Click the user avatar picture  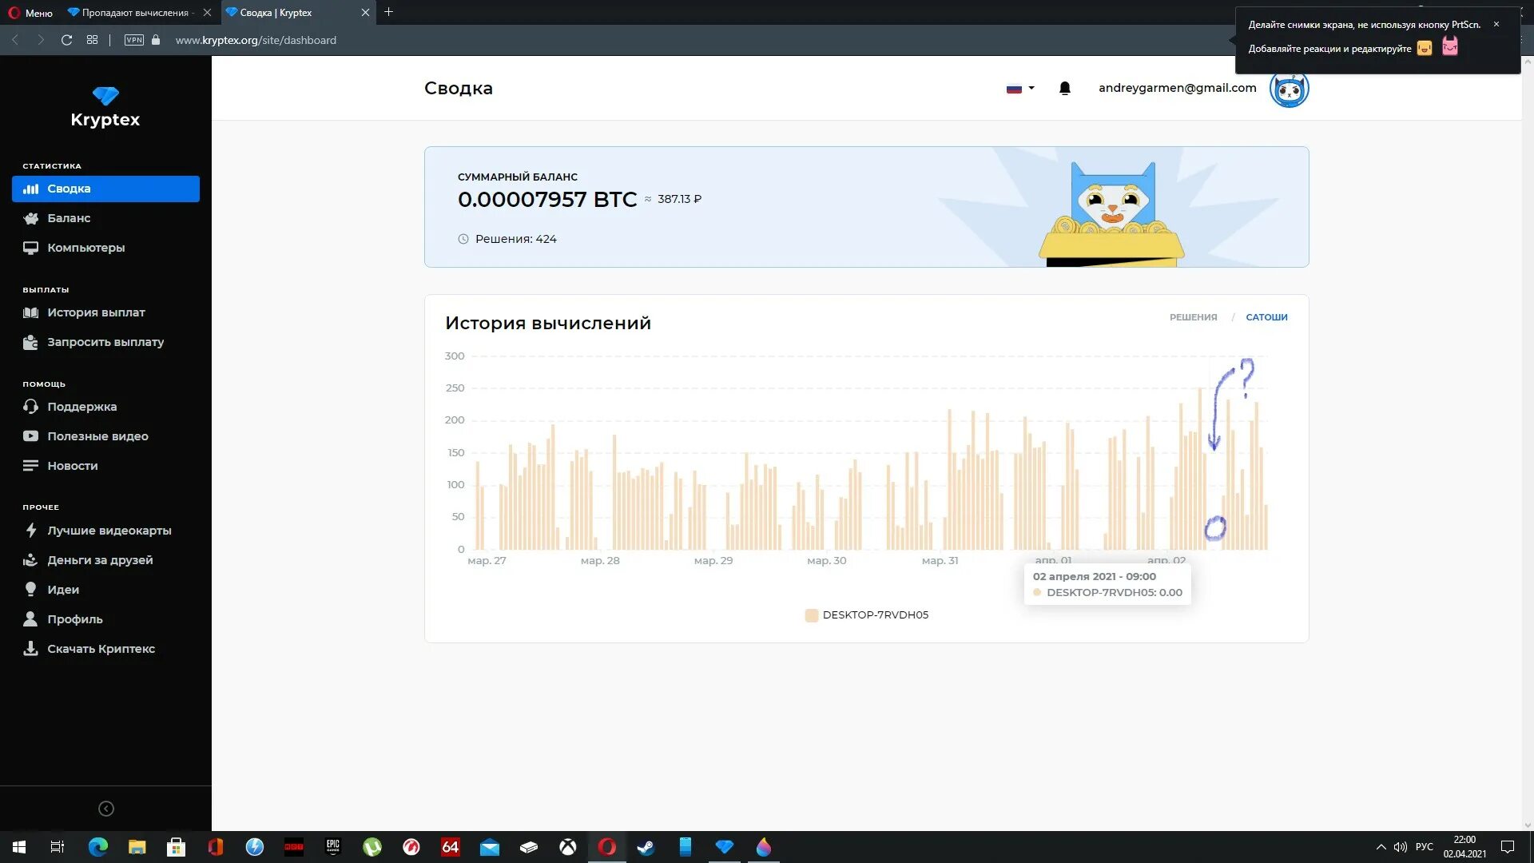click(1289, 89)
